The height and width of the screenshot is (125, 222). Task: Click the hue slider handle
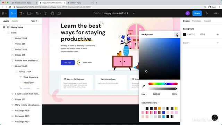165,84
